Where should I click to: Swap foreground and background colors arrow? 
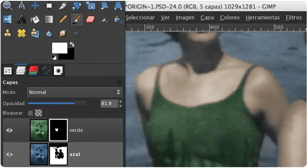coord(72,44)
